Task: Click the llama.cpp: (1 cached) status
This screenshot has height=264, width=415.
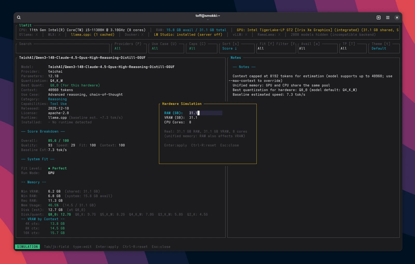Action: click(x=93, y=35)
